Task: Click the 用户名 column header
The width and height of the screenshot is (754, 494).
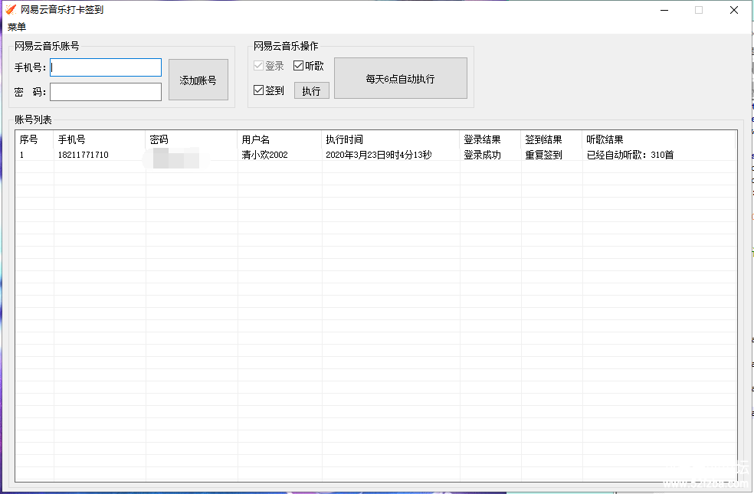Action: [280, 139]
